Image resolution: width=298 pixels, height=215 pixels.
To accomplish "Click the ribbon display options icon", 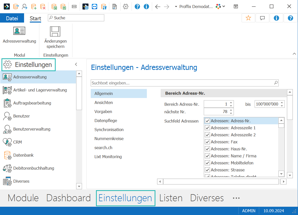I will point(236,7).
